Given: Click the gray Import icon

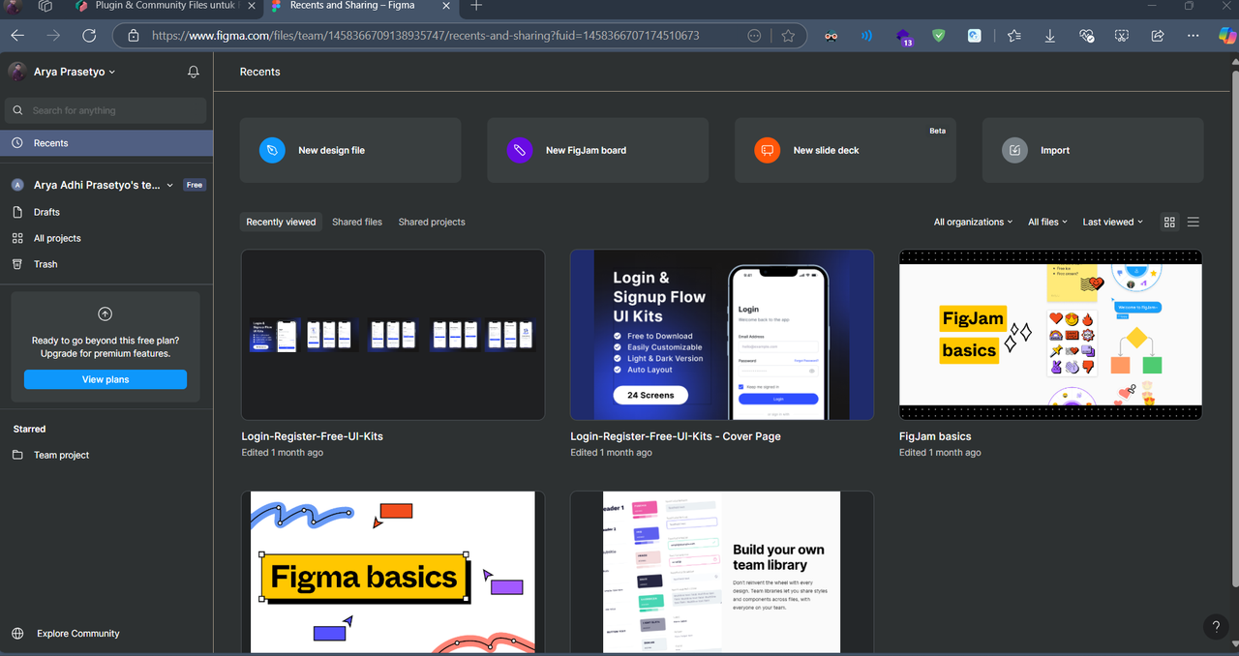Looking at the screenshot, I should pyautogui.click(x=1014, y=150).
